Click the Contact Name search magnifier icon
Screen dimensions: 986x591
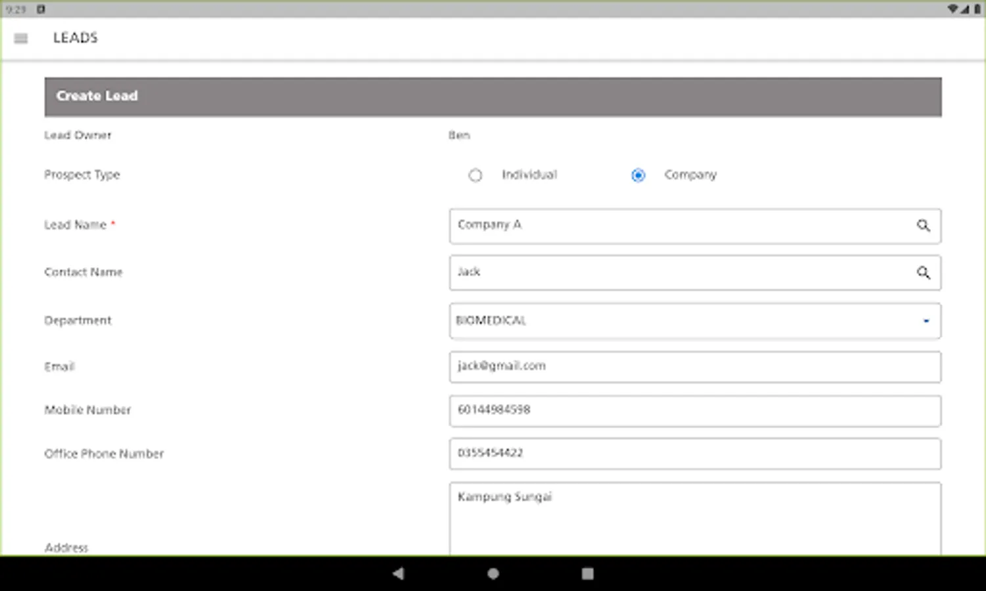924,273
